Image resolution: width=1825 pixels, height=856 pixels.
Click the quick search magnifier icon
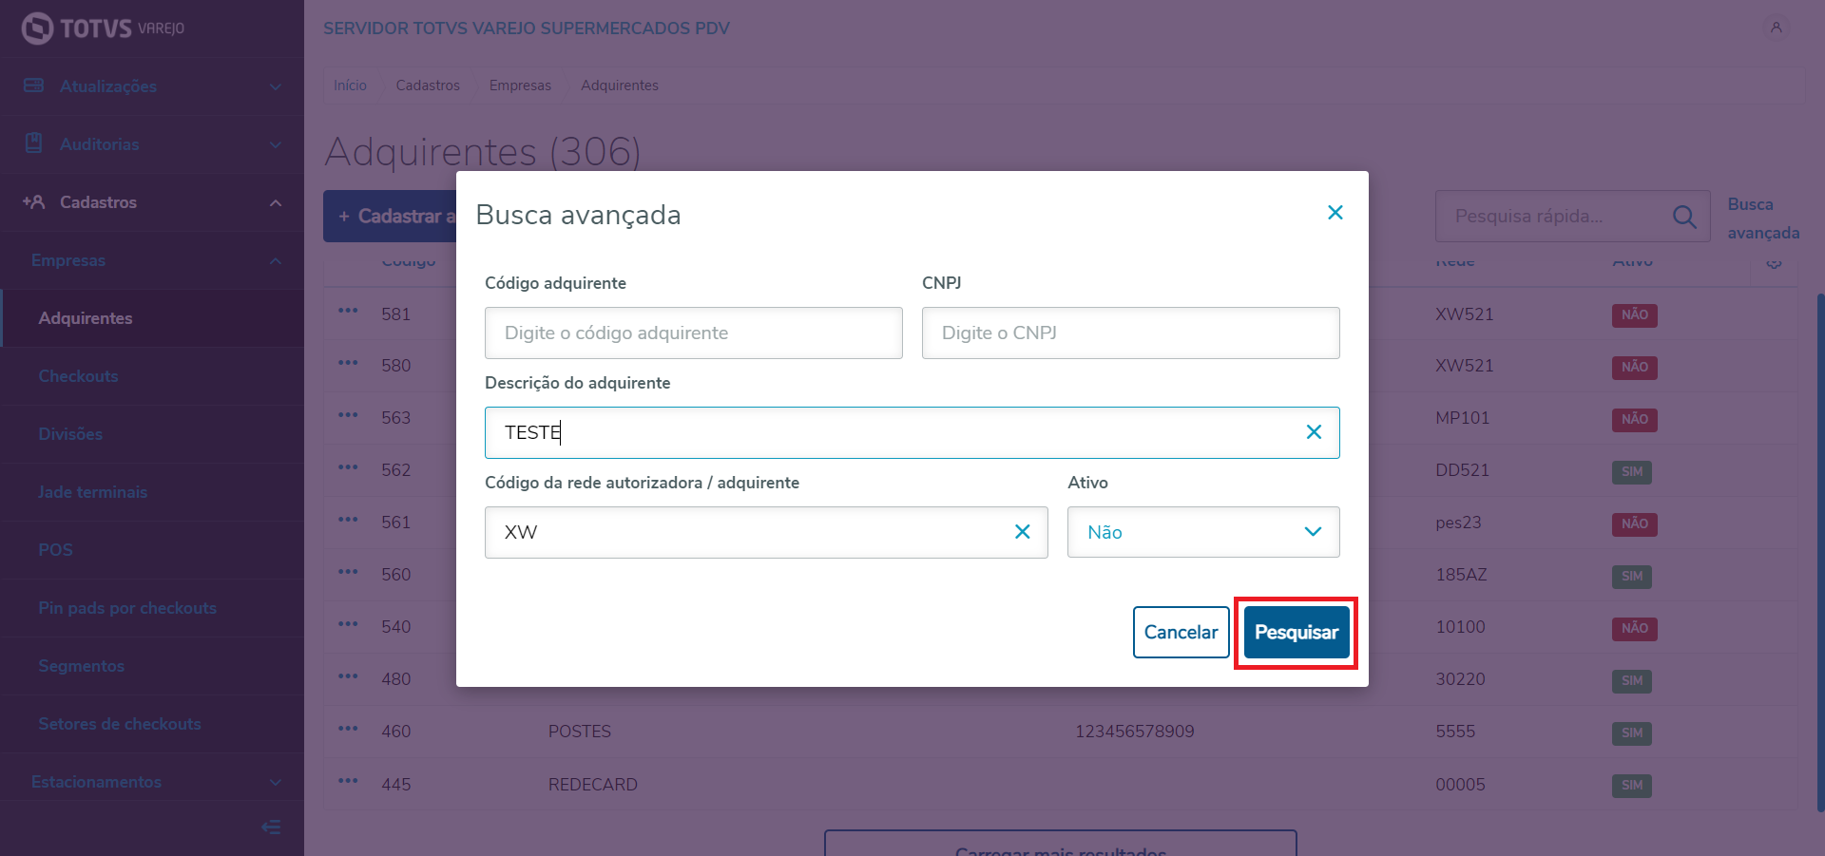tap(1683, 217)
